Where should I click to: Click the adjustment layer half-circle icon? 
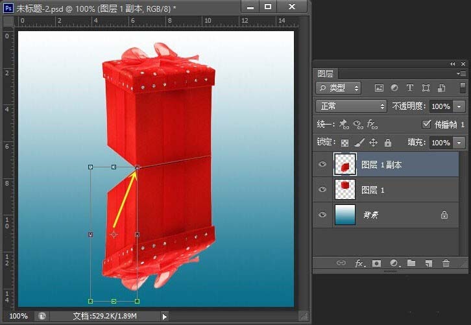(393, 263)
